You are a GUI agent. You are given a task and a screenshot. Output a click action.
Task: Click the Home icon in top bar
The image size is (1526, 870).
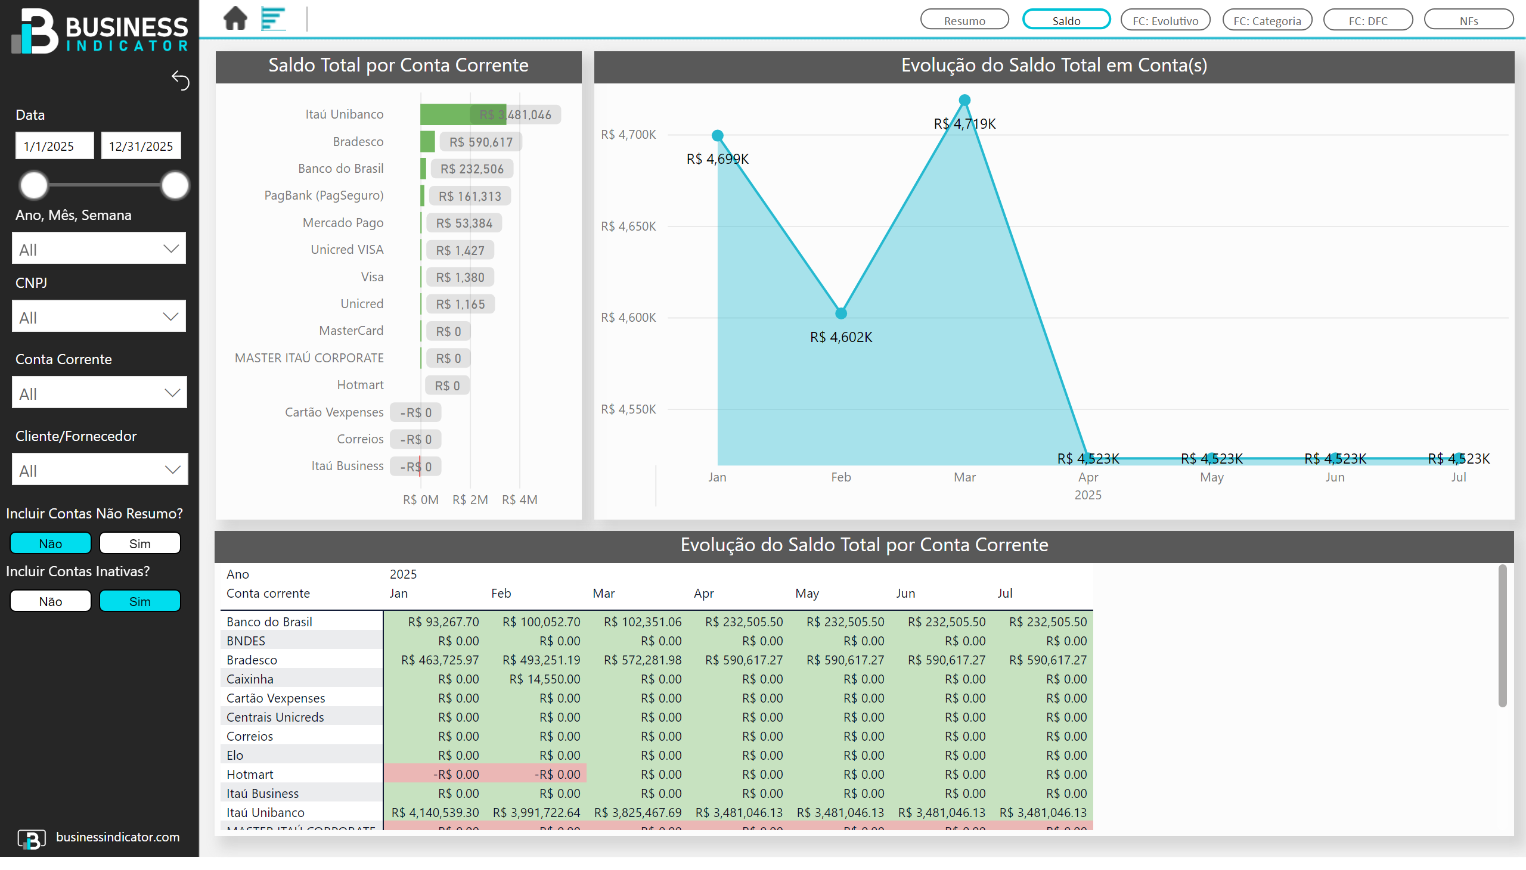pyautogui.click(x=235, y=18)
